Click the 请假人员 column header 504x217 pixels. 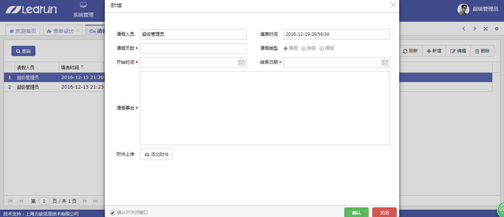37,67
